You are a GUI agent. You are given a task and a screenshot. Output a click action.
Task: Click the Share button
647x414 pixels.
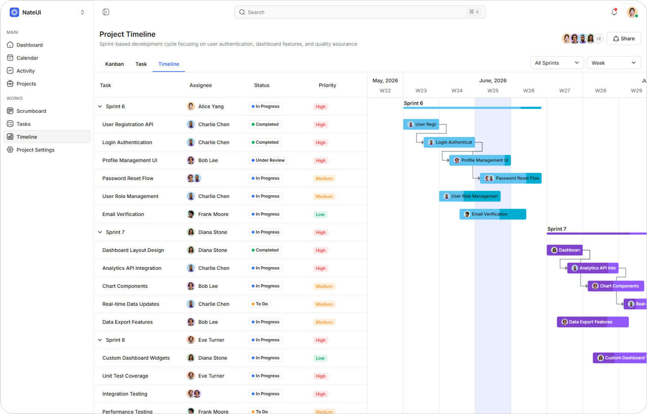point(623,38)
